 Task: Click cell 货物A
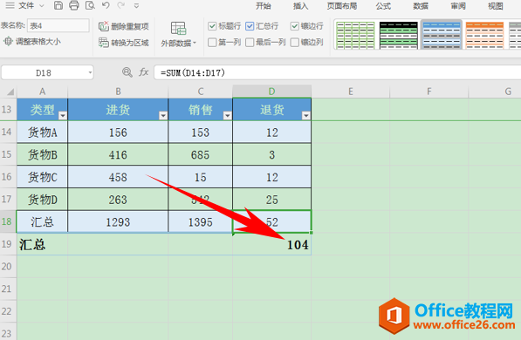pos(42,133)
